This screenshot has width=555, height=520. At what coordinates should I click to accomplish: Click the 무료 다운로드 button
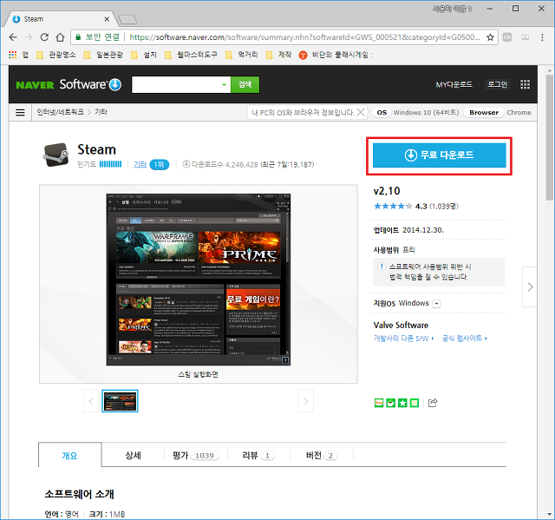coord(440,155)
